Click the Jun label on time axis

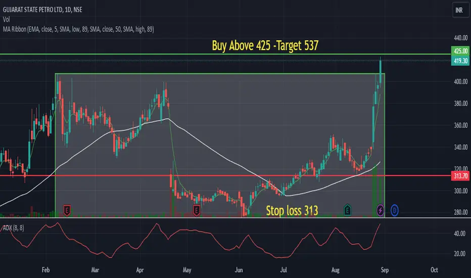pos(239,270)
